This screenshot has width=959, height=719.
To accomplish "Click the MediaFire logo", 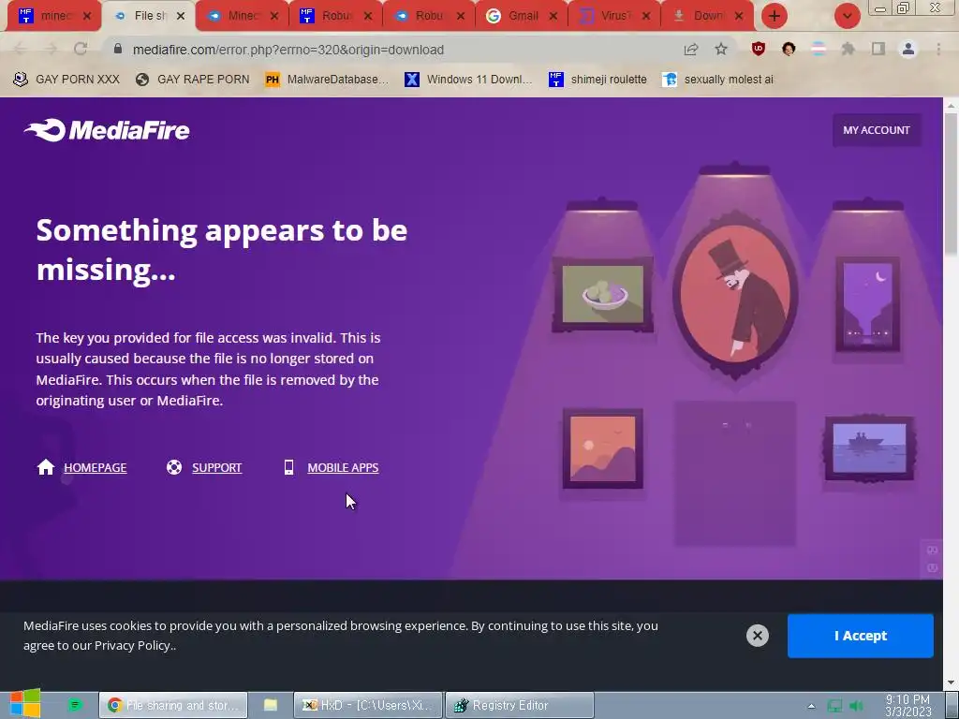I will click(x=107, y=129).
